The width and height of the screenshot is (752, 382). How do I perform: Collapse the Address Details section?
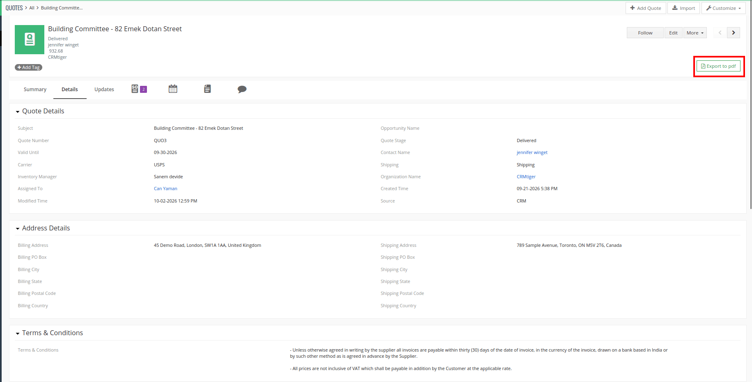[x=18, y=229]
